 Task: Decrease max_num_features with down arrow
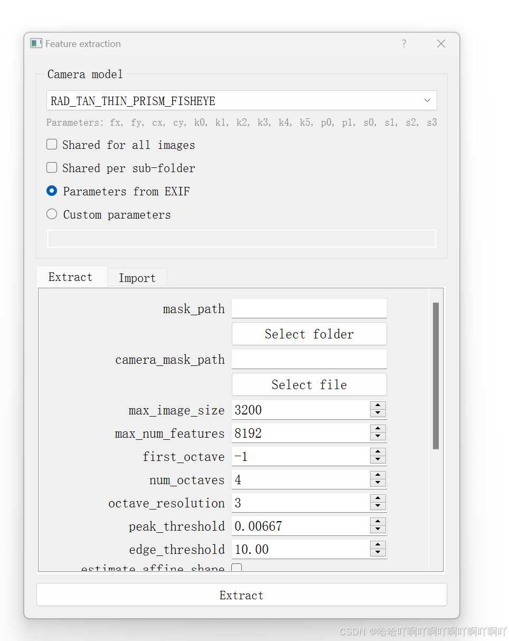pos(378,437)
